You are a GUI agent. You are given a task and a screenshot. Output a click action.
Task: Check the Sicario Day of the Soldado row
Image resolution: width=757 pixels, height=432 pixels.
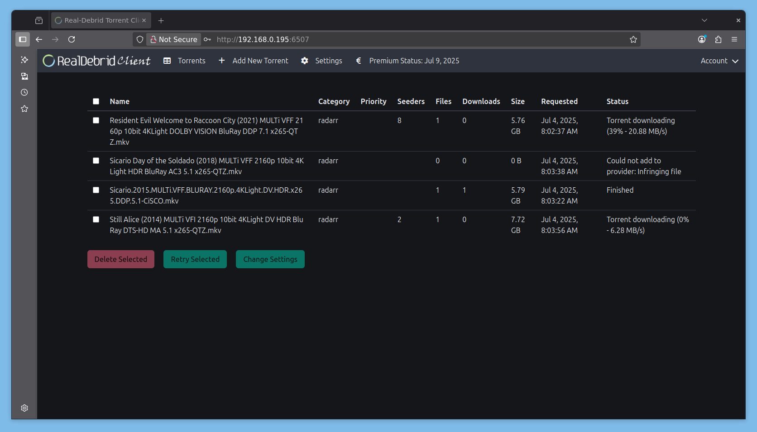[x=96, y=161]
